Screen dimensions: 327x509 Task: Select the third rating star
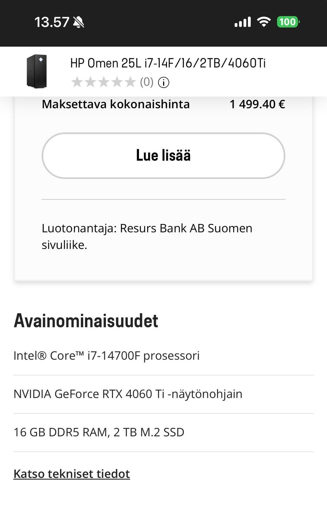[x=104, y=82]
